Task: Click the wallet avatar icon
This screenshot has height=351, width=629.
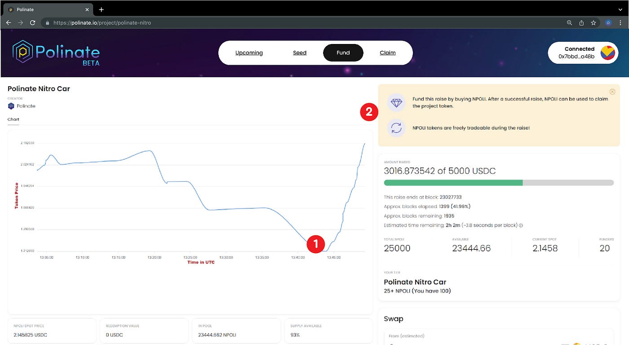Action: 608,53
